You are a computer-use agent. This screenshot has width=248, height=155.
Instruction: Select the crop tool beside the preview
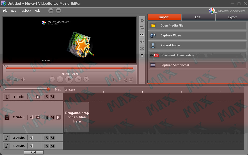point(142,28)
